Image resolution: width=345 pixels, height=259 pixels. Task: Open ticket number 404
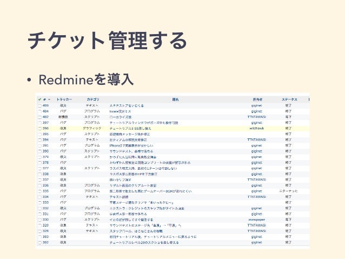click(x=45, y=111)
